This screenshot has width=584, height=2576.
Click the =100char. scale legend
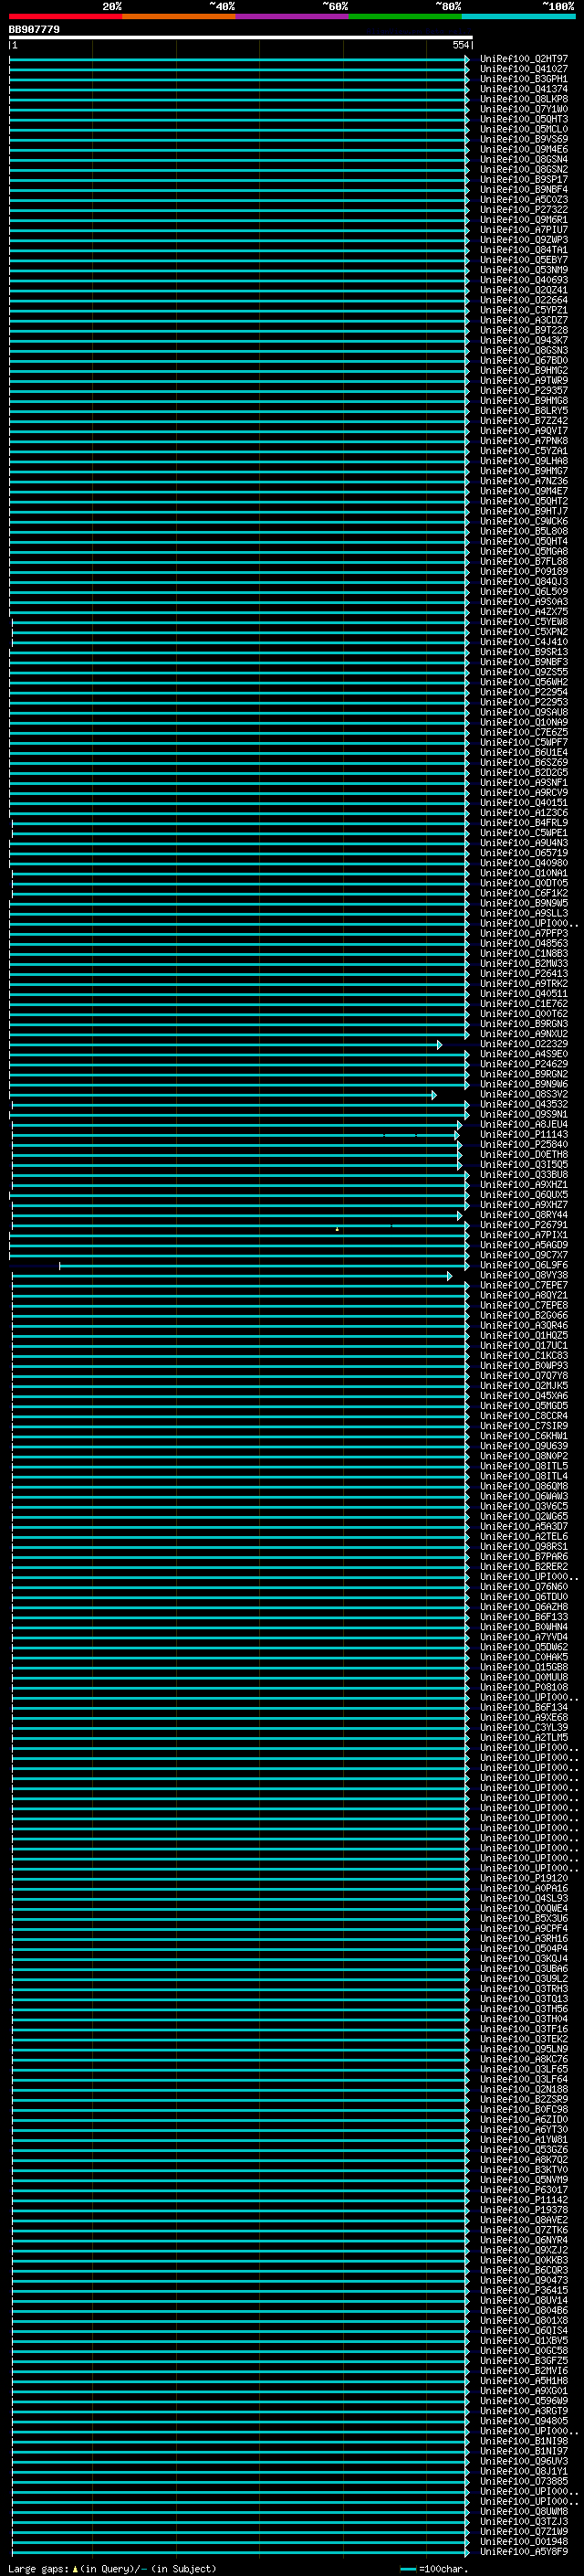(433, 2568)
